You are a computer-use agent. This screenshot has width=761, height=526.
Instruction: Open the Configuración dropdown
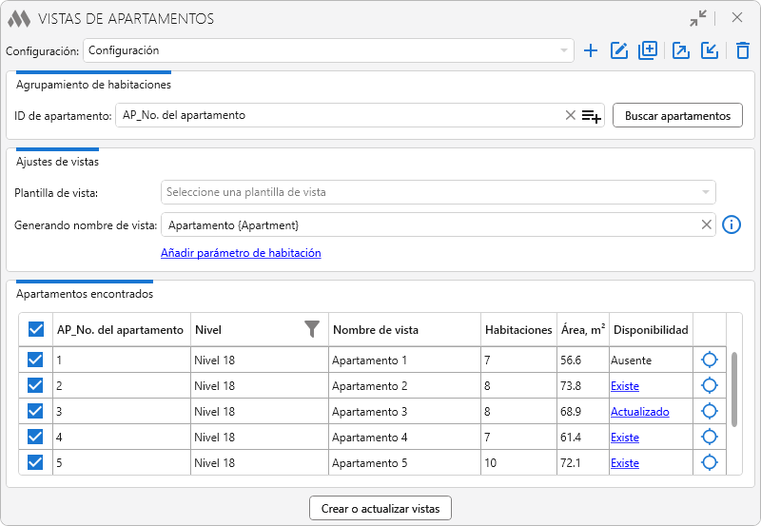click(328, 50)
